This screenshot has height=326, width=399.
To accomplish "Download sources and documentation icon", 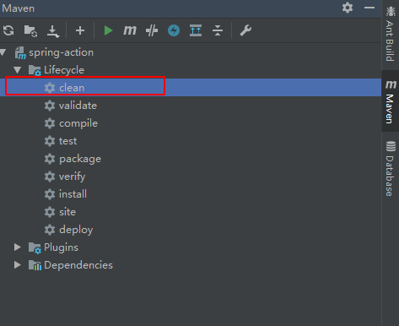I will coord(53,30).
